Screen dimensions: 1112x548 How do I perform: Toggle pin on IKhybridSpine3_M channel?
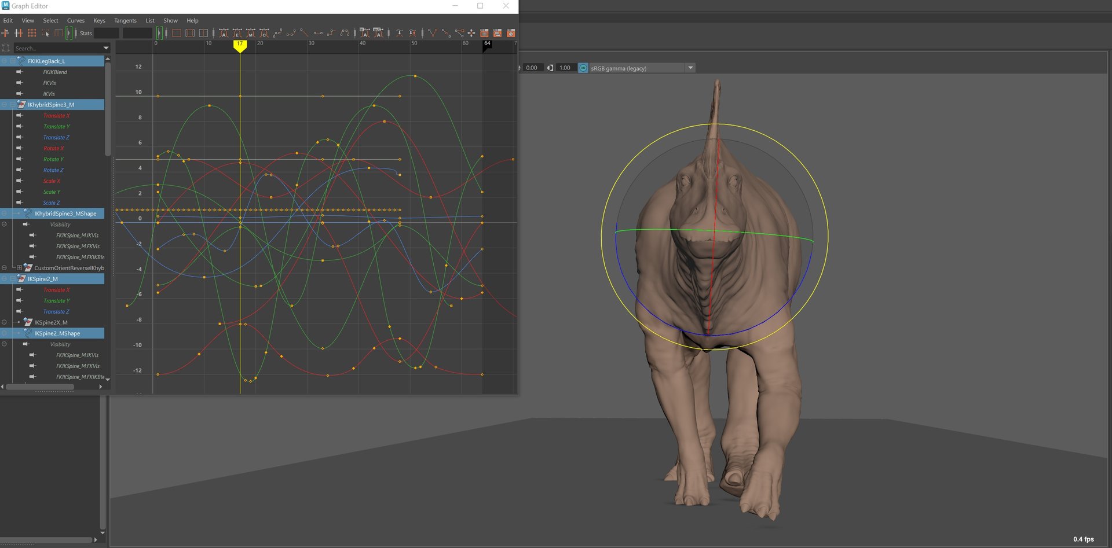4,105
